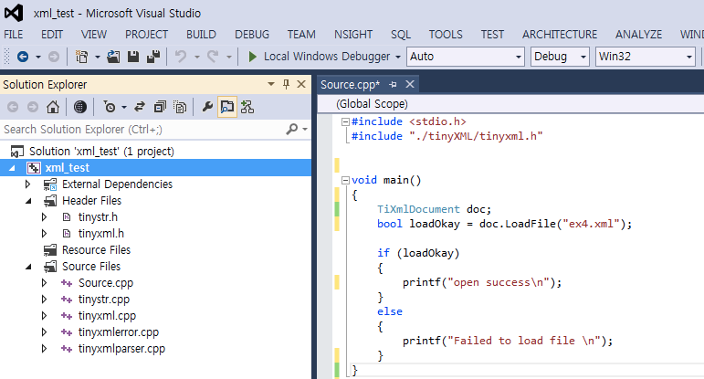Image resolution: width=704 pixels, height=379 pixels.
Task: Click the View Class Diagram icon
Action: (x=247, y=107)
